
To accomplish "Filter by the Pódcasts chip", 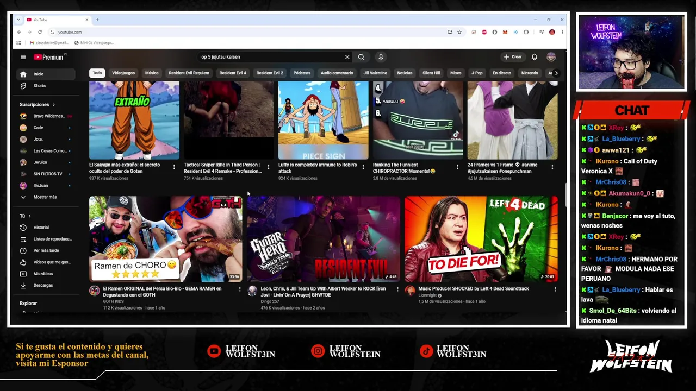I will click(302, 73).
